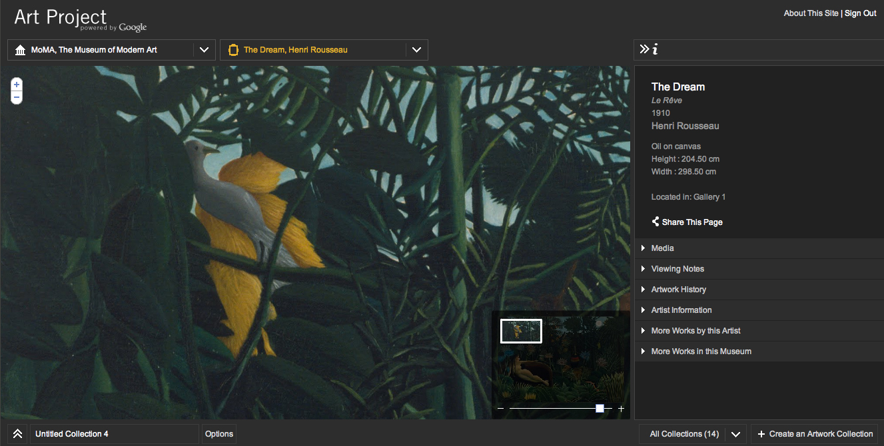Click the yellow artwork frame icon
The width and height of the screenshot is (884, 446).
[x=233, y=50]
